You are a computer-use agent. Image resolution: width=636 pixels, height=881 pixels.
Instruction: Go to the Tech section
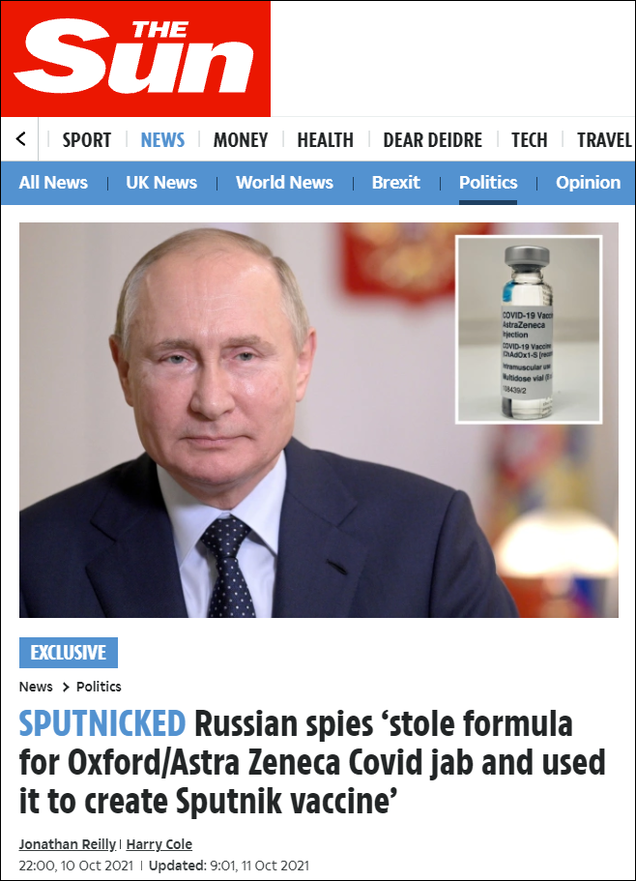tap(529, 140)
